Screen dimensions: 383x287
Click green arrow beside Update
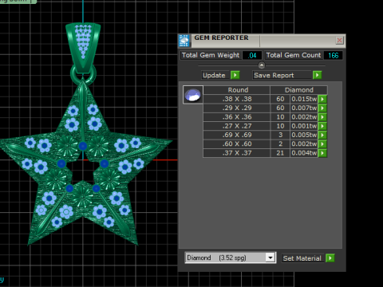click(x=235, y=75)
